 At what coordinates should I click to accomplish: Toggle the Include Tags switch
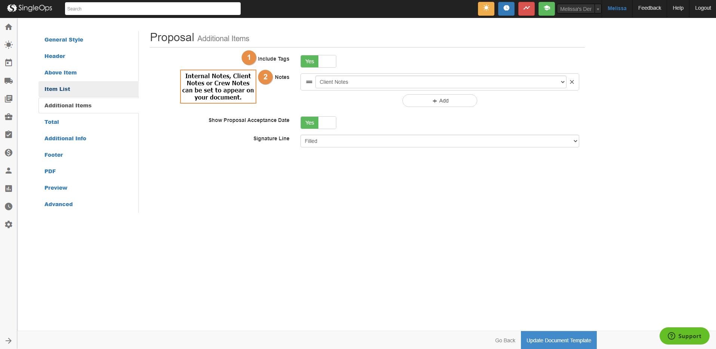[x=318, y=61]
